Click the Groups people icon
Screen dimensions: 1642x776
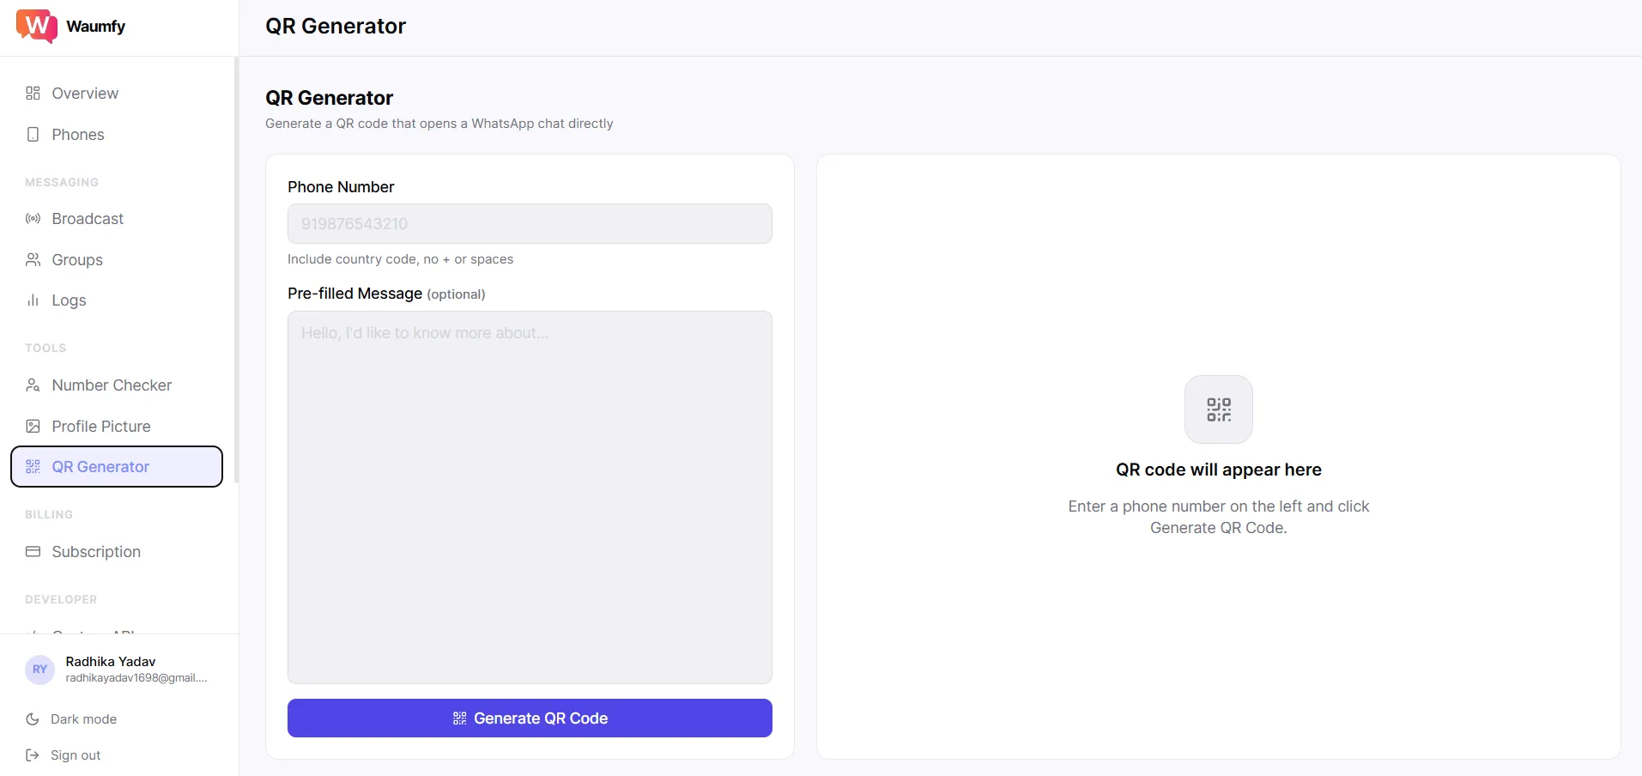tap(33, 260)
